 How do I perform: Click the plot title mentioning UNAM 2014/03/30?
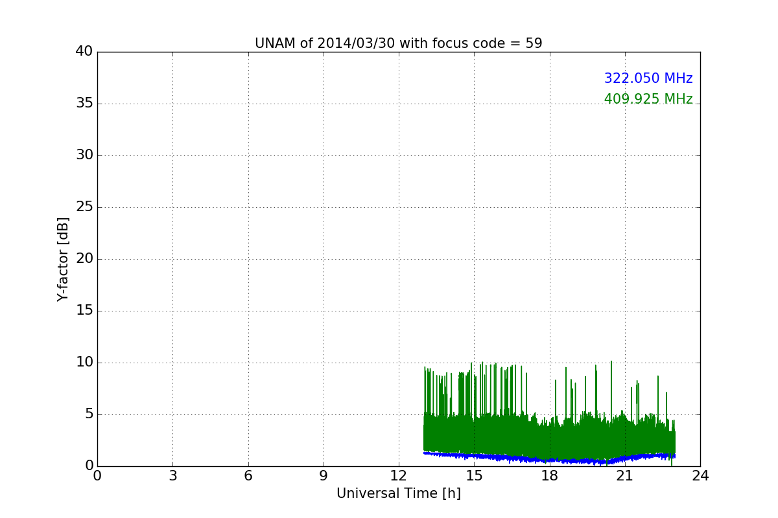399,43
